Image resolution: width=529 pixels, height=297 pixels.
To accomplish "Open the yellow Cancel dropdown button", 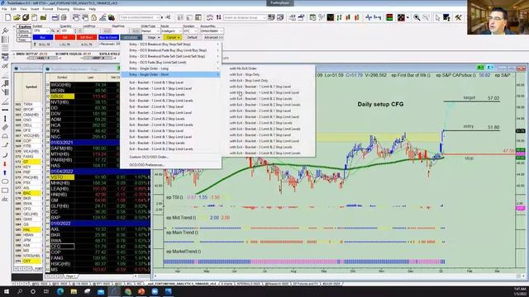I will tap(173, 37).
